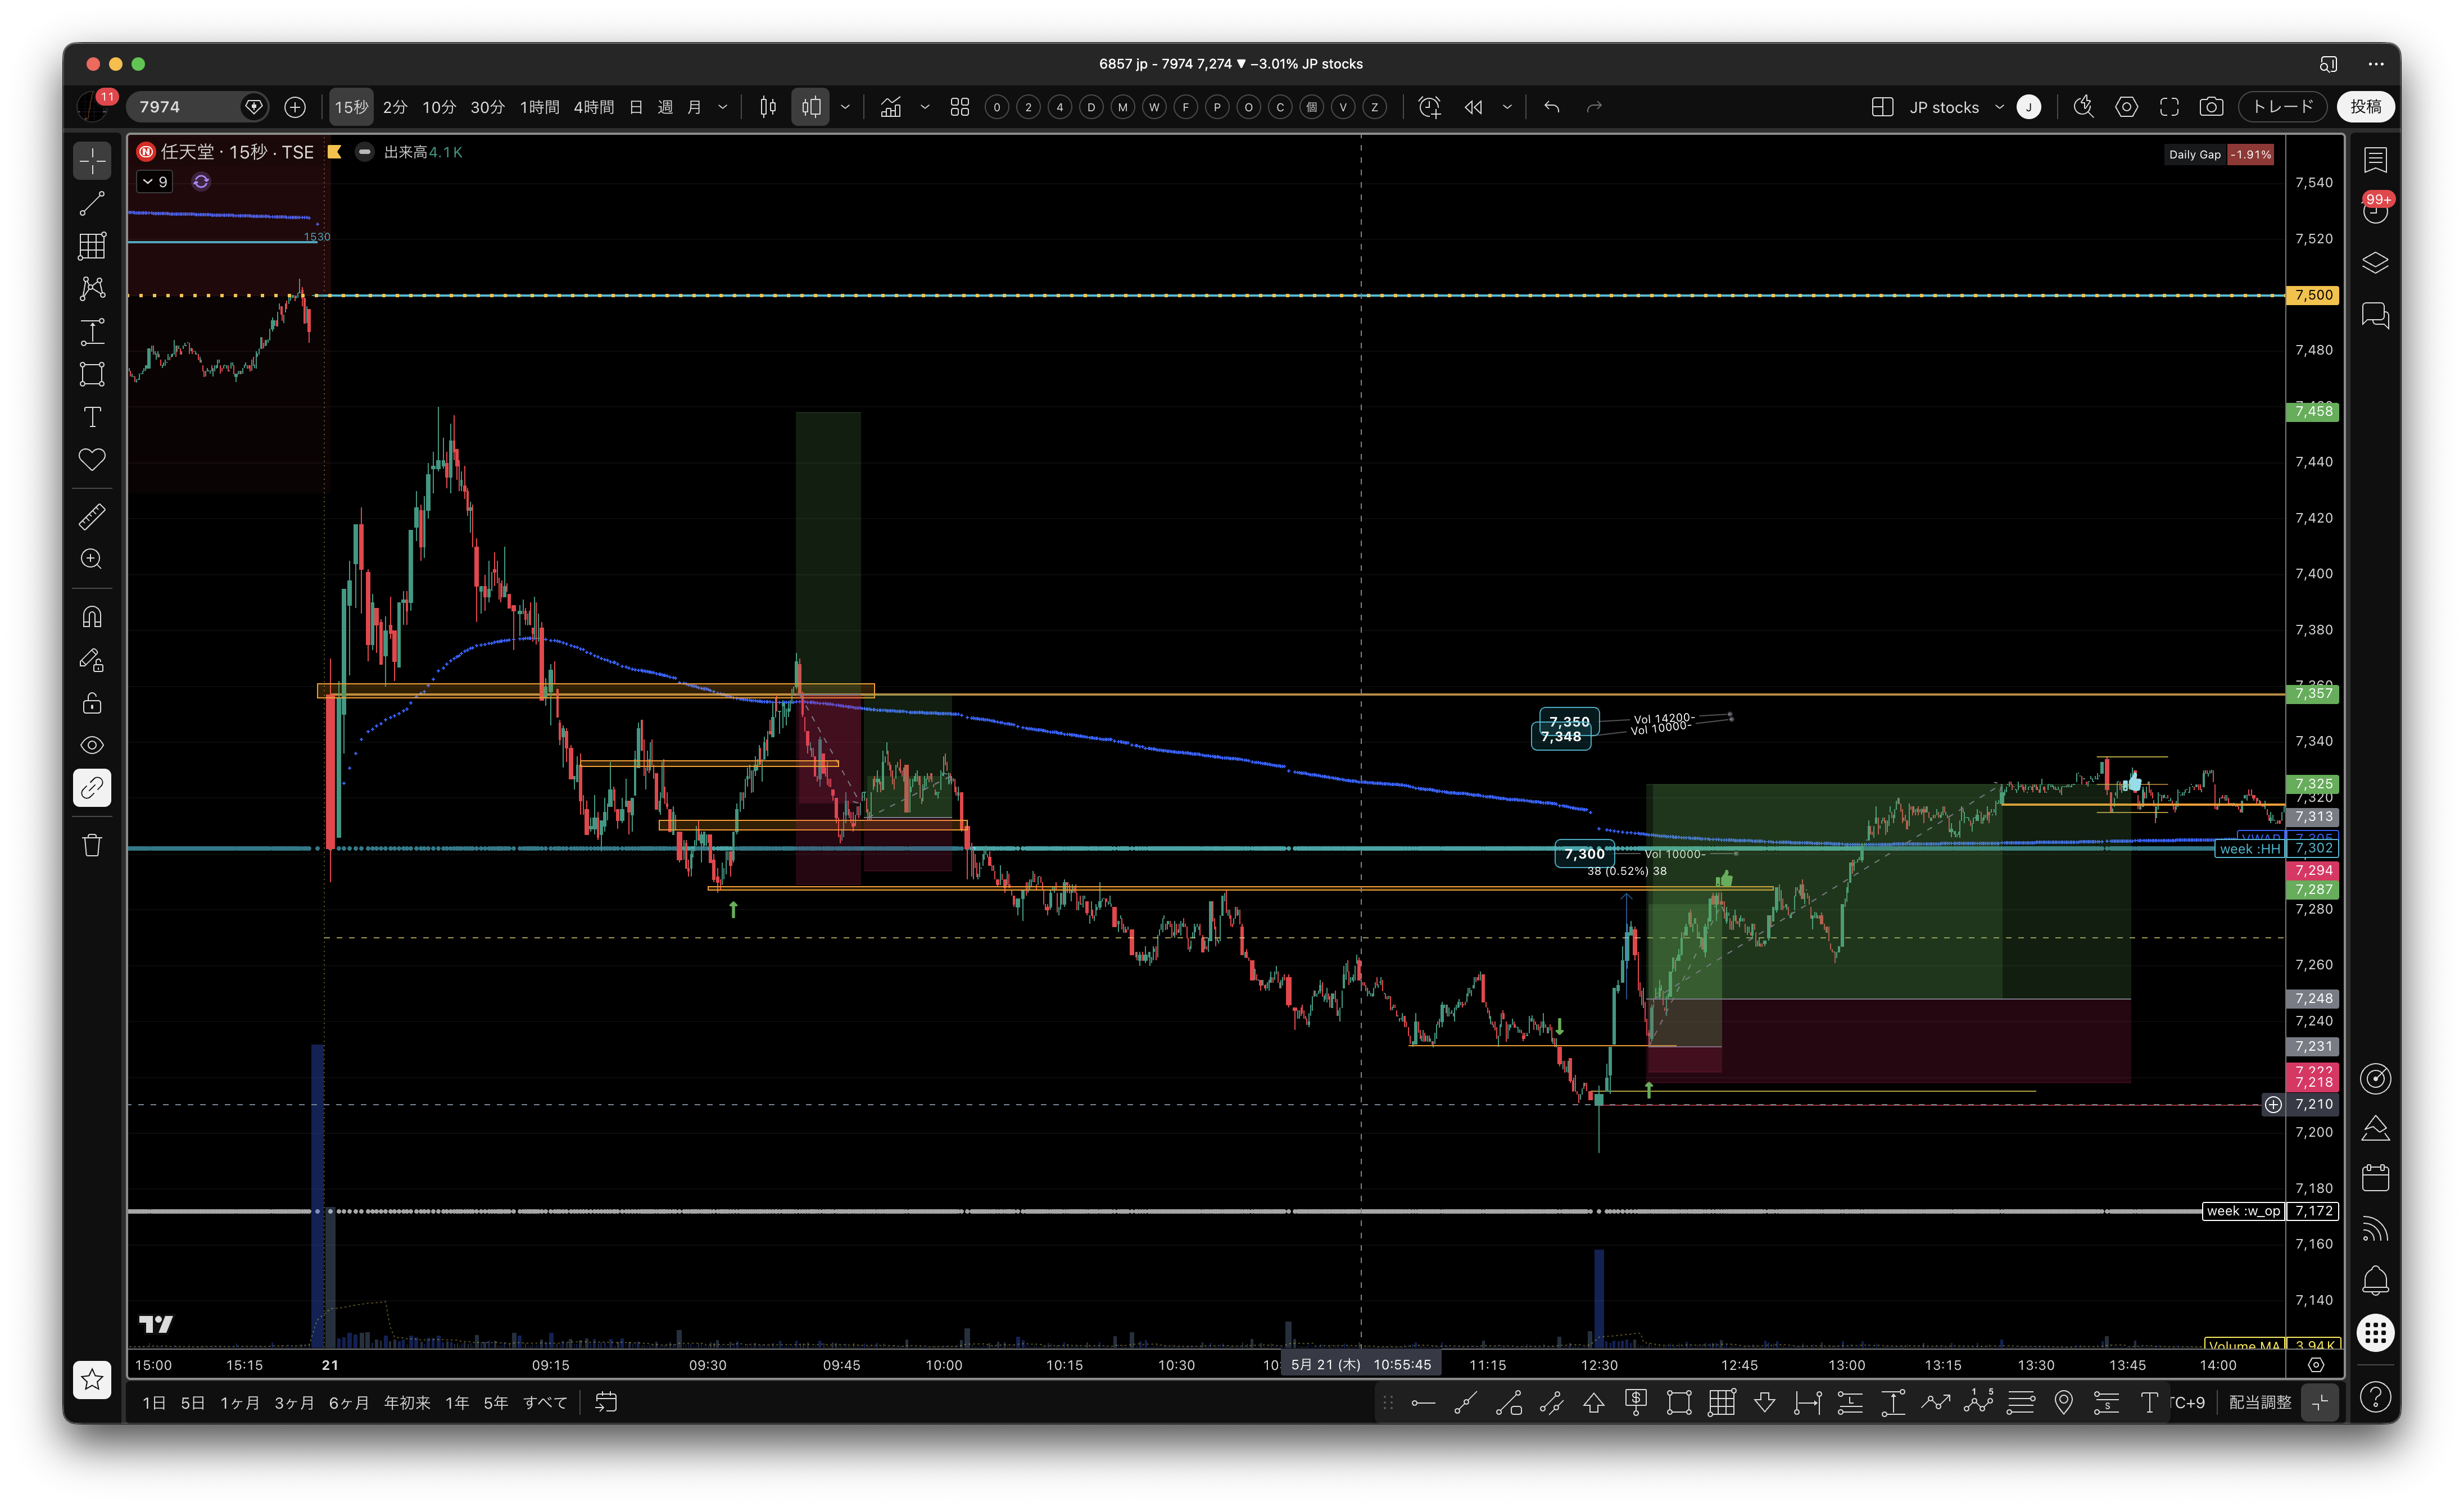Open the chat panel icon
Screen dimensions: 2464x1507
click(x=2376, y=316)
